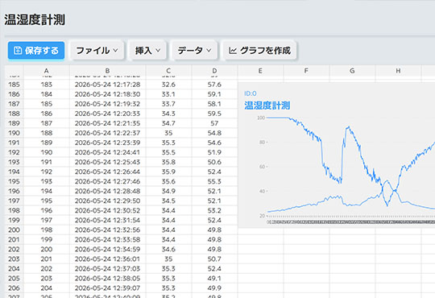Click humidity cell 53.2

point(214,210)
